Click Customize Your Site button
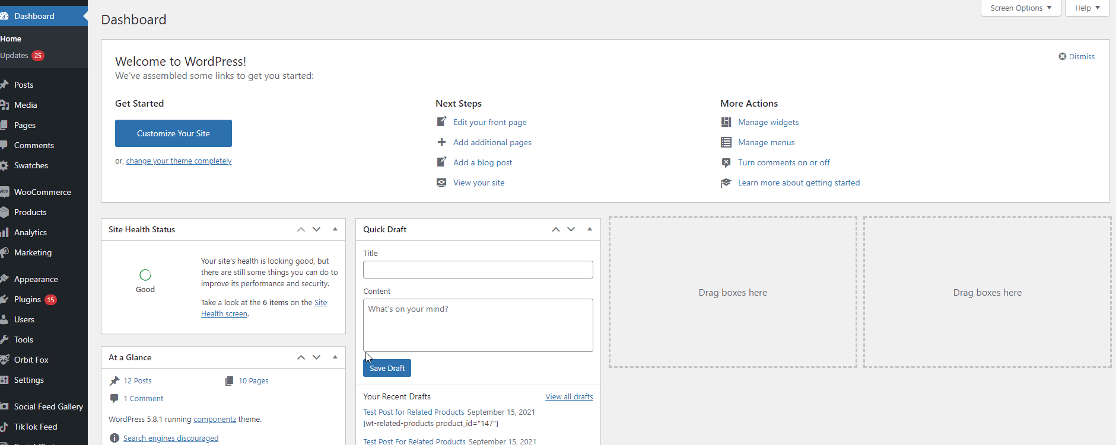This screenshot has height=445, width=1116. click(x=173, y=133)
